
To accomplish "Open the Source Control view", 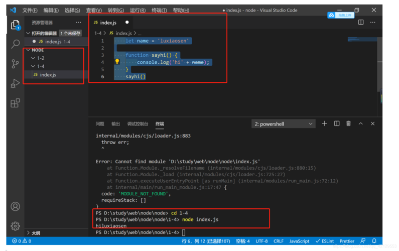I will click(15, 64).
